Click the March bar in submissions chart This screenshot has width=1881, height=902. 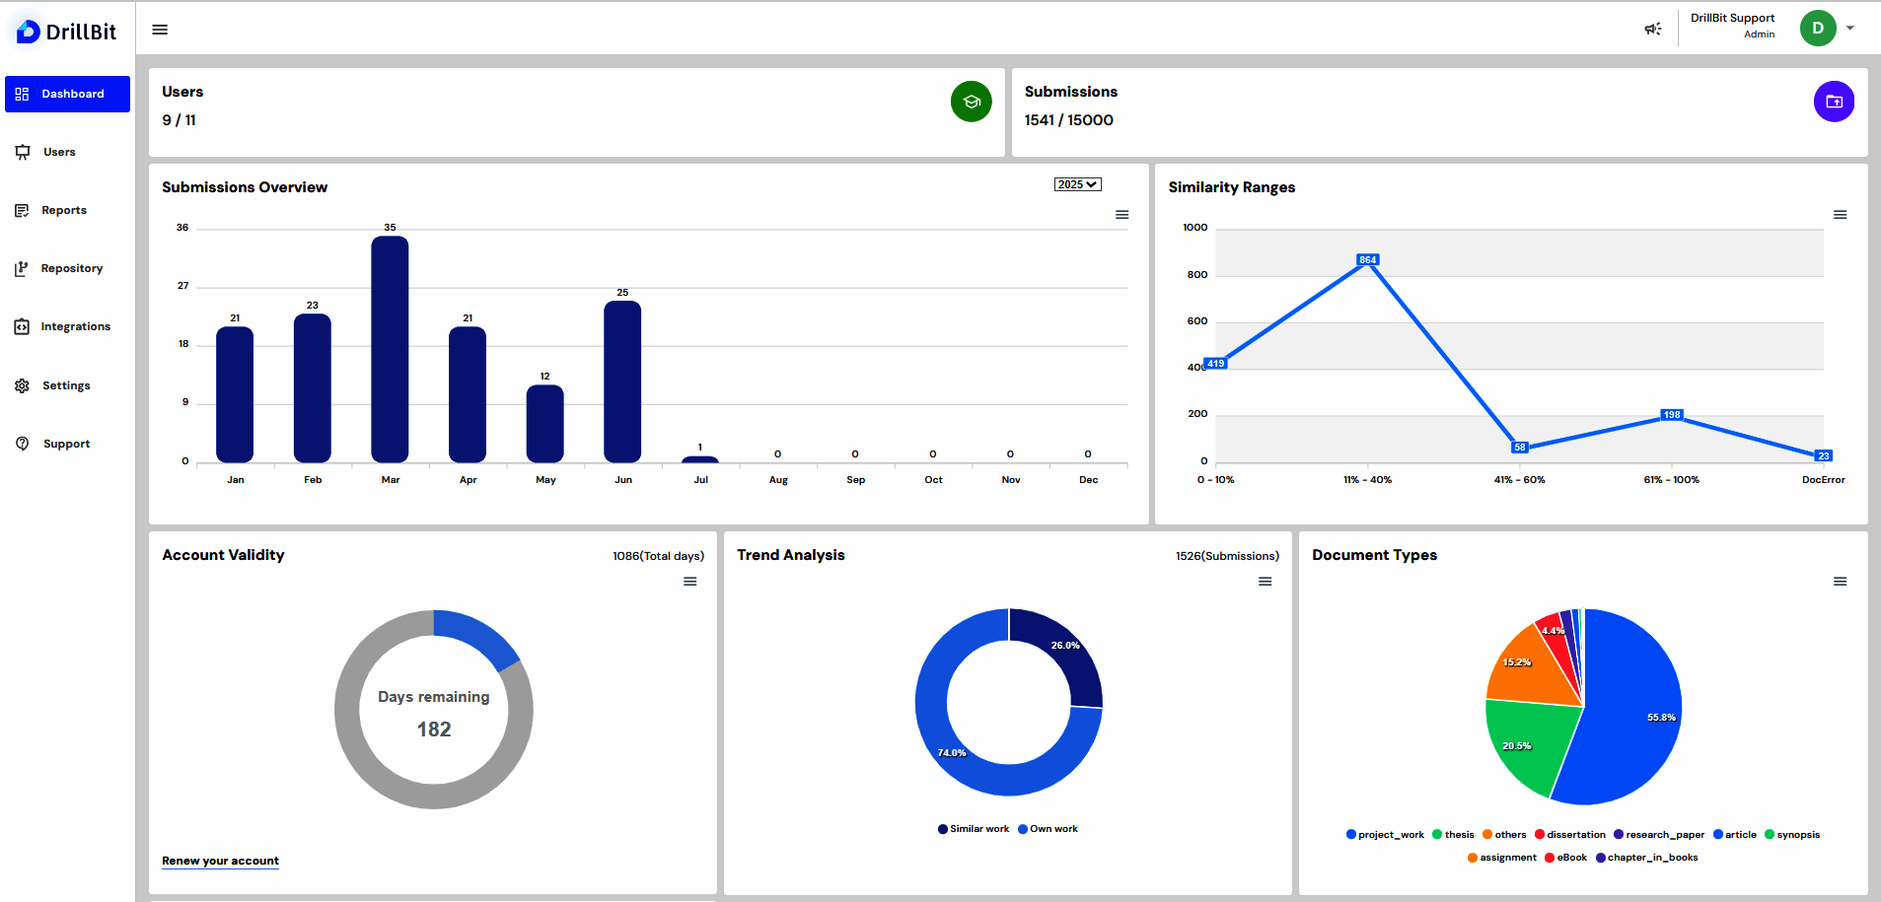tap(390, 349)
